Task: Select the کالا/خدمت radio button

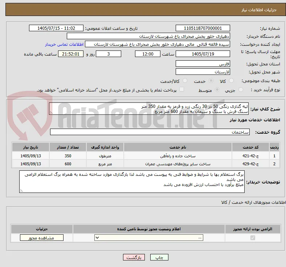Action: pos(185,81)
